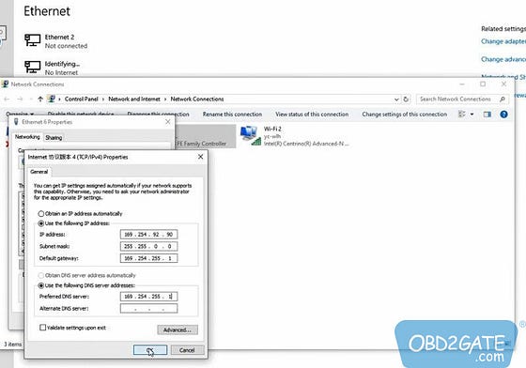
Task: Click 'View status of this connection'
Action: click(312, 115)
